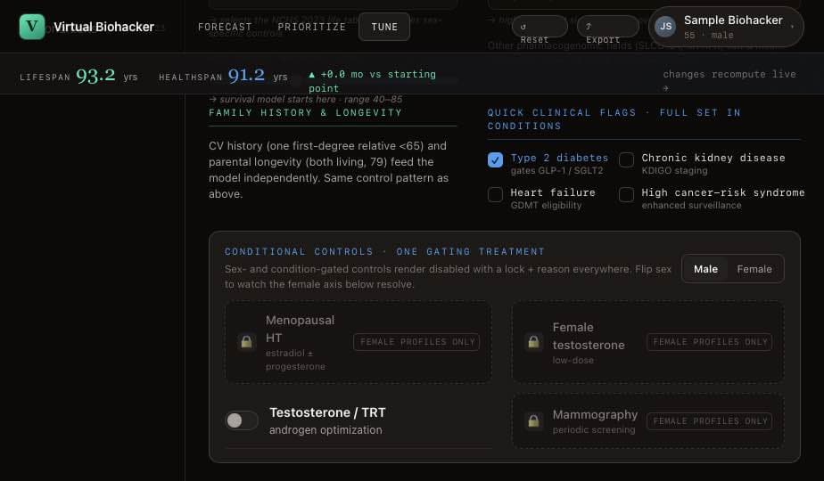Open the Prioritize tab
The image size is (824, 481).
pos(311,27)
